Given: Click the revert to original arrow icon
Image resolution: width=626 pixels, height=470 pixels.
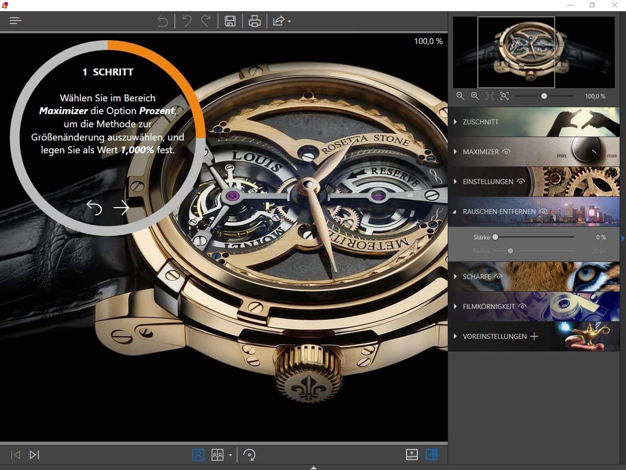Looking at the screenshot, I should 163,21.
